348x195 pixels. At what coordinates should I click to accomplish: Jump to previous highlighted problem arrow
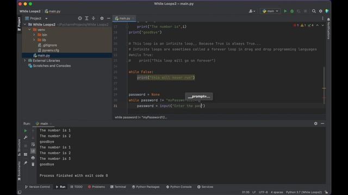[317, 25]
